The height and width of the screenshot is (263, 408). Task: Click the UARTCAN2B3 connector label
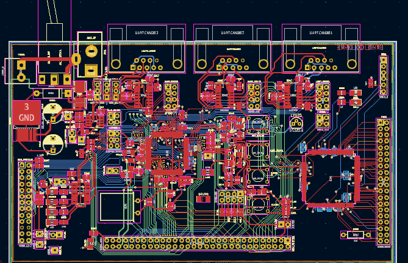[146, 33]
